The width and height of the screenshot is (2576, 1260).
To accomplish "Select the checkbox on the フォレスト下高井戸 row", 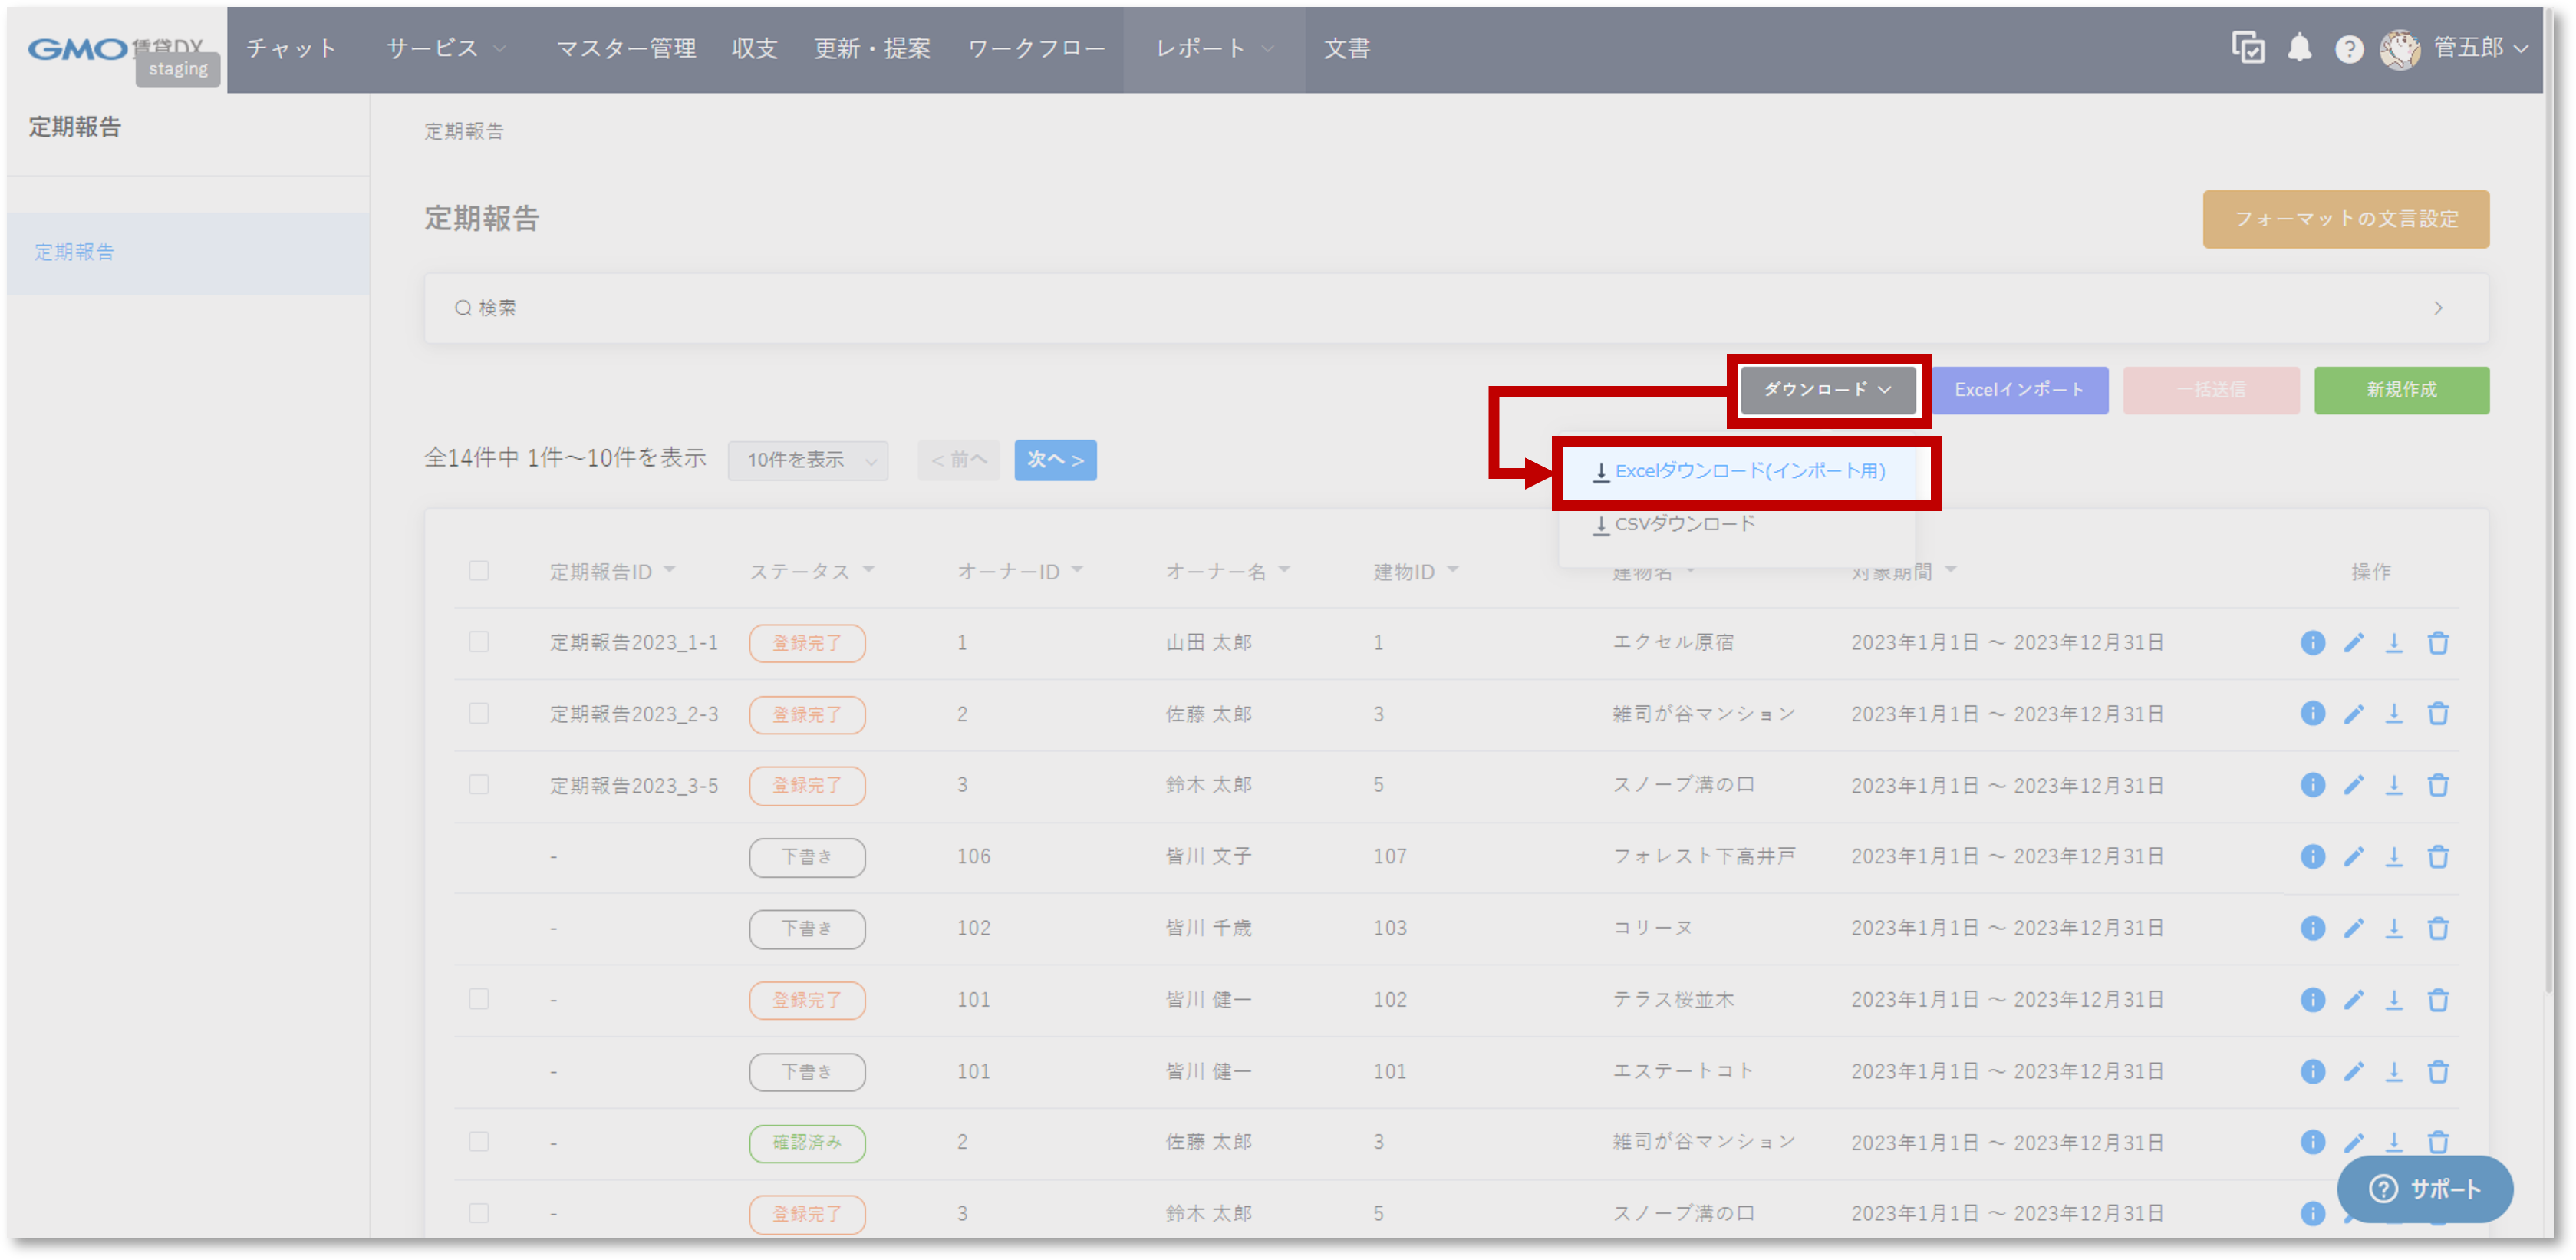I will [x=479, y=856].
